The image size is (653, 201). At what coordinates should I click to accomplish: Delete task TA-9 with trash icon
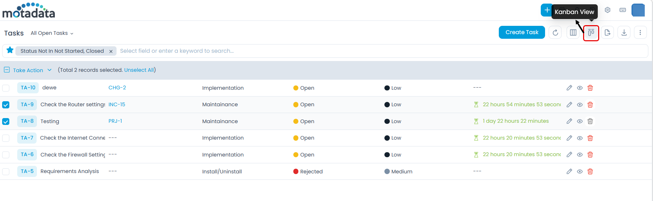pos(590,105)
